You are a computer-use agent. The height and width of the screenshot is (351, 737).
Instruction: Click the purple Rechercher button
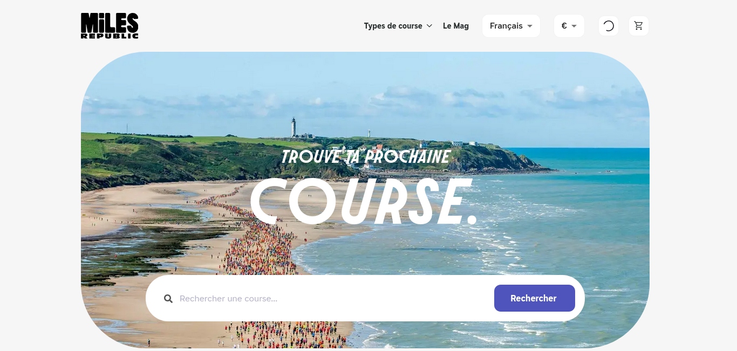point(535,298)
